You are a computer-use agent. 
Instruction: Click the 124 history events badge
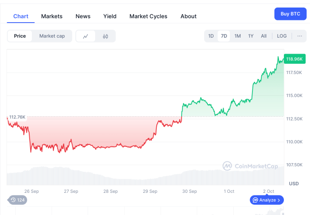[x=17, y=200]
